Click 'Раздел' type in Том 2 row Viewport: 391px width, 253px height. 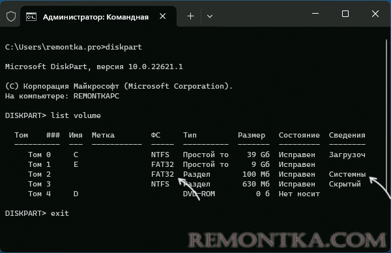[197, 174]
